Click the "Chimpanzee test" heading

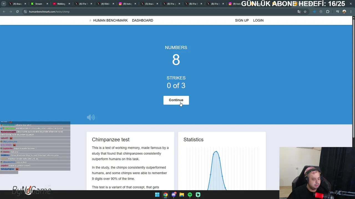(x=111, y=140)
